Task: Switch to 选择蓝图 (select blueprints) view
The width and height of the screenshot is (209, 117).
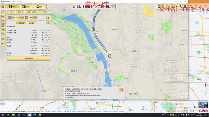Action: click(32, 23)
